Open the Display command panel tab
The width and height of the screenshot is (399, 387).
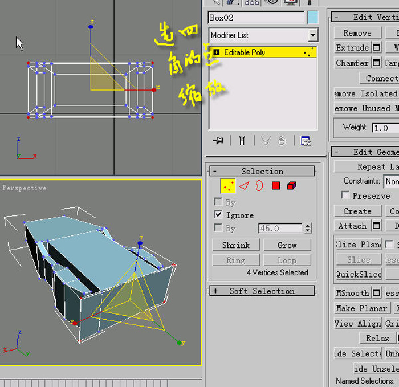290,2
